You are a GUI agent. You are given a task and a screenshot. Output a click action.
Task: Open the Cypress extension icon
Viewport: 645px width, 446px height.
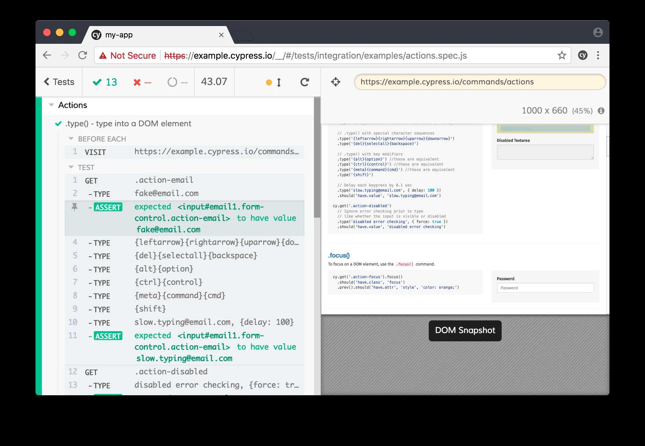[583, 56]
